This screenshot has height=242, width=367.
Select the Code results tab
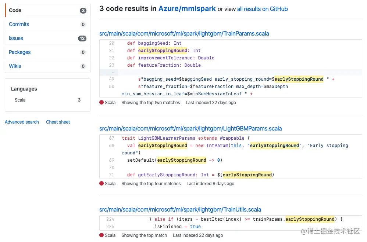point(47,10)
